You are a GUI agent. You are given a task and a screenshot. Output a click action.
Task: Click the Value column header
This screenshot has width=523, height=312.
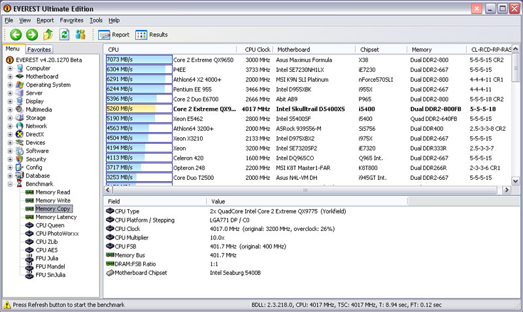coord(307,201)
